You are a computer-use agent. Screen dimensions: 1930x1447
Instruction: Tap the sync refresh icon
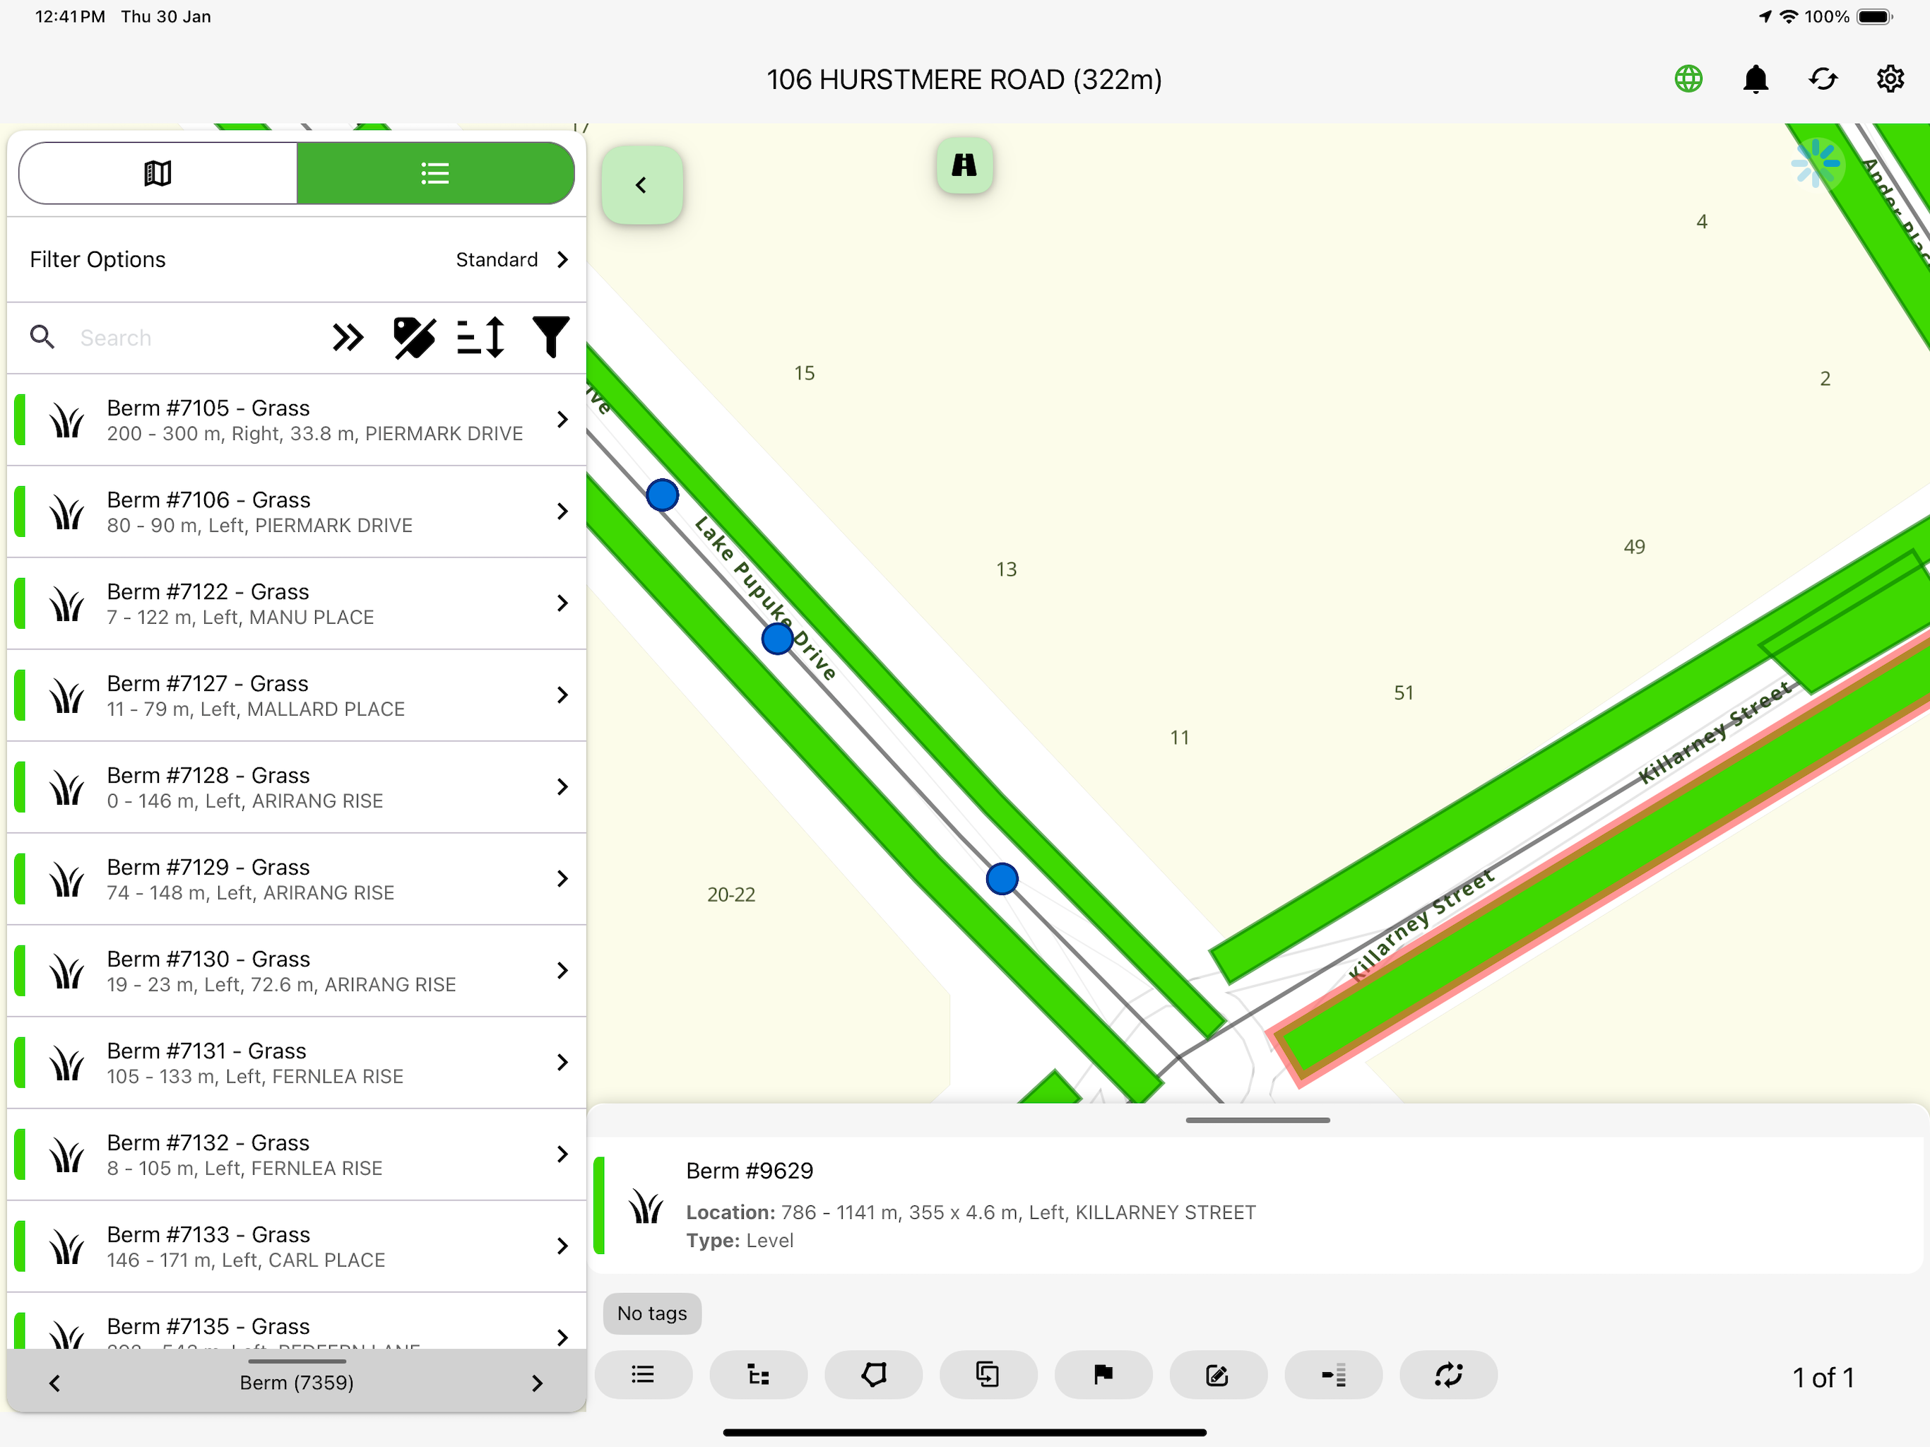point(1823,79)
